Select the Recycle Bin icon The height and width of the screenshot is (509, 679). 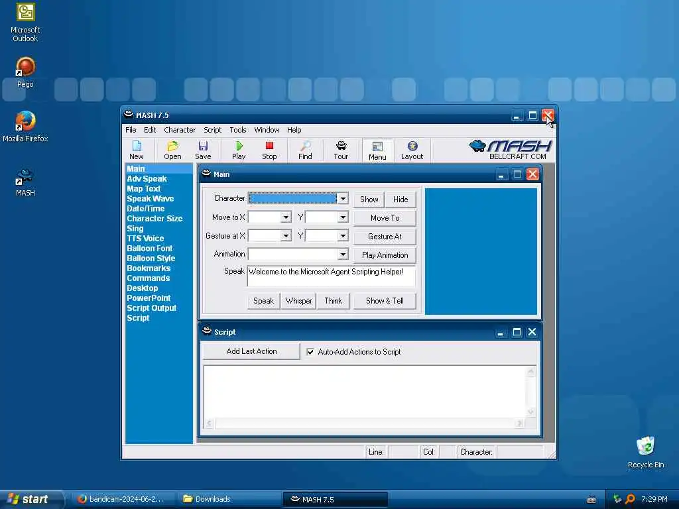click(x=646, y=452)
